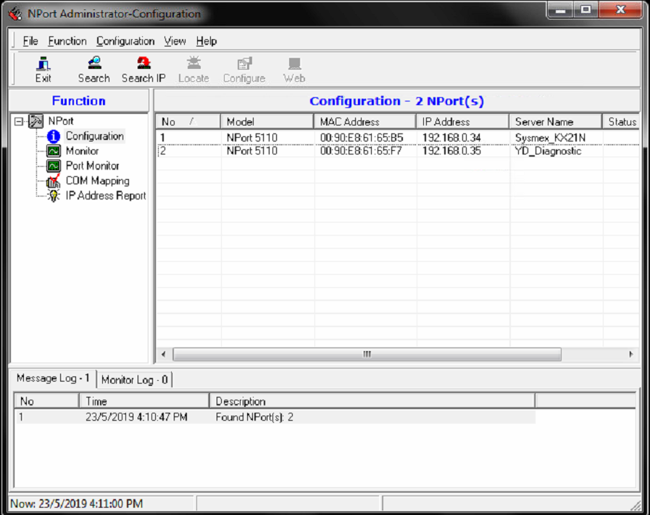Click the Search IP toolbar icon
The width and height of the screenshot is (650, 515).
click(x=143, y=64)
